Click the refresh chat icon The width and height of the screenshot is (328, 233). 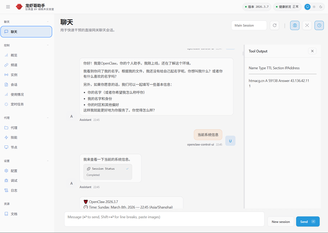pyautogui.click(x=275, y=25)
